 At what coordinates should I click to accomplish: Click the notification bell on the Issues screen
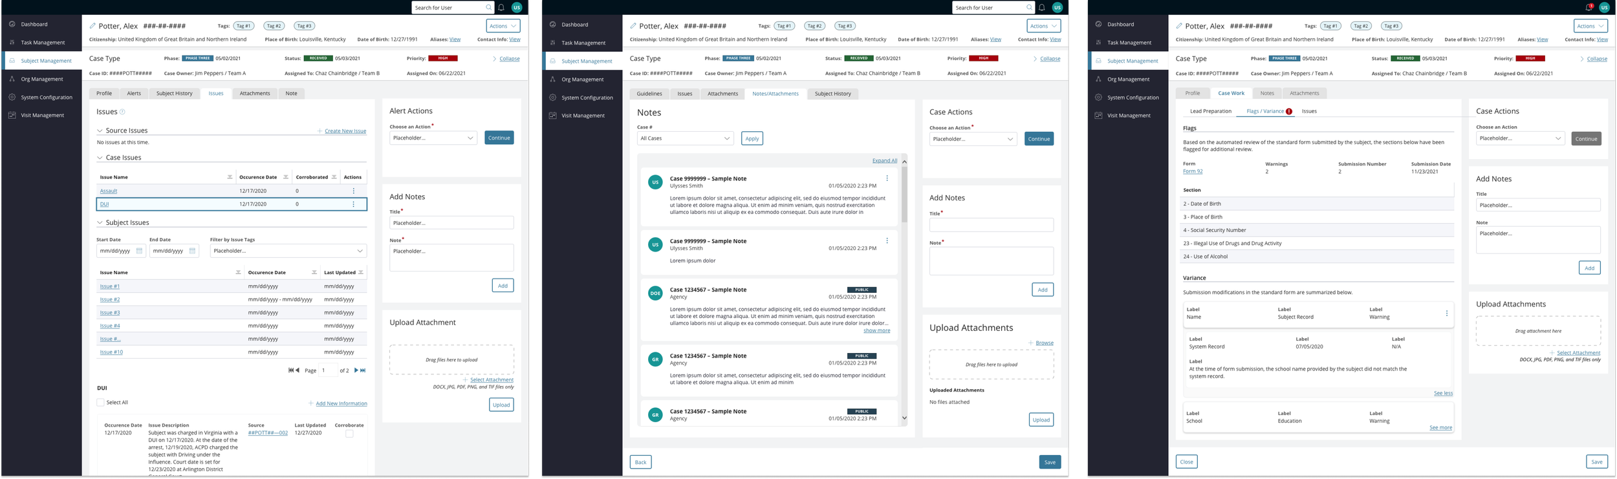(x=501, y=8)
